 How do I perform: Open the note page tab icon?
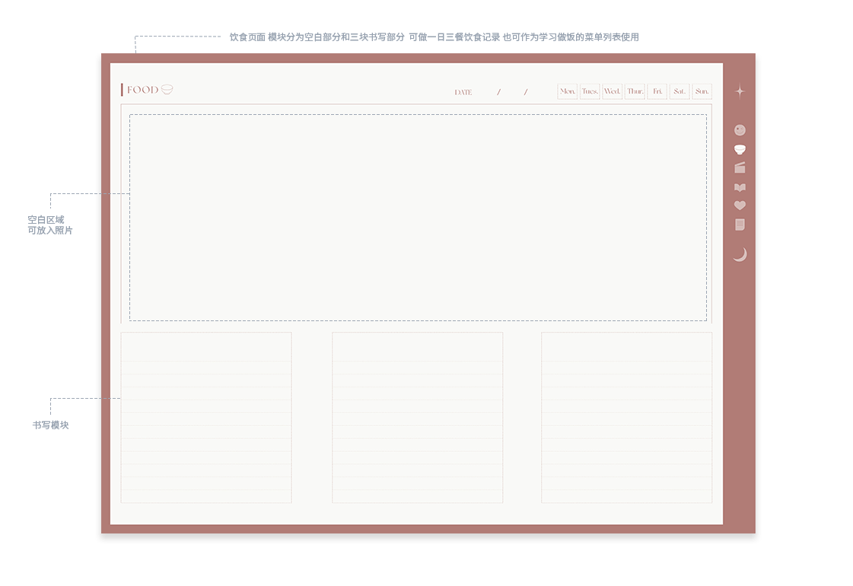740,225
